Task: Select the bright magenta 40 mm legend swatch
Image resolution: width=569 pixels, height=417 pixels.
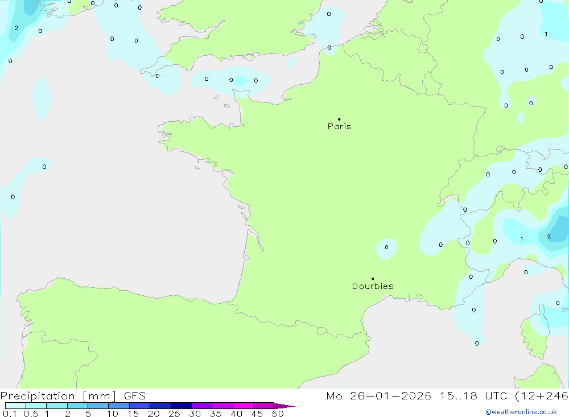Action: pyautogui.click(x=243, y=406)
